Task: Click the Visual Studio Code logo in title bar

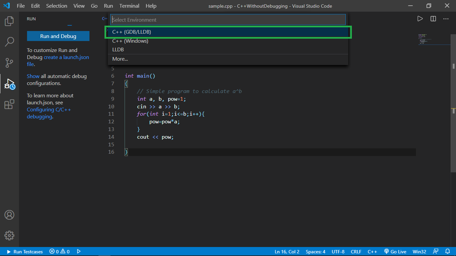Action: tap(7, 6)
